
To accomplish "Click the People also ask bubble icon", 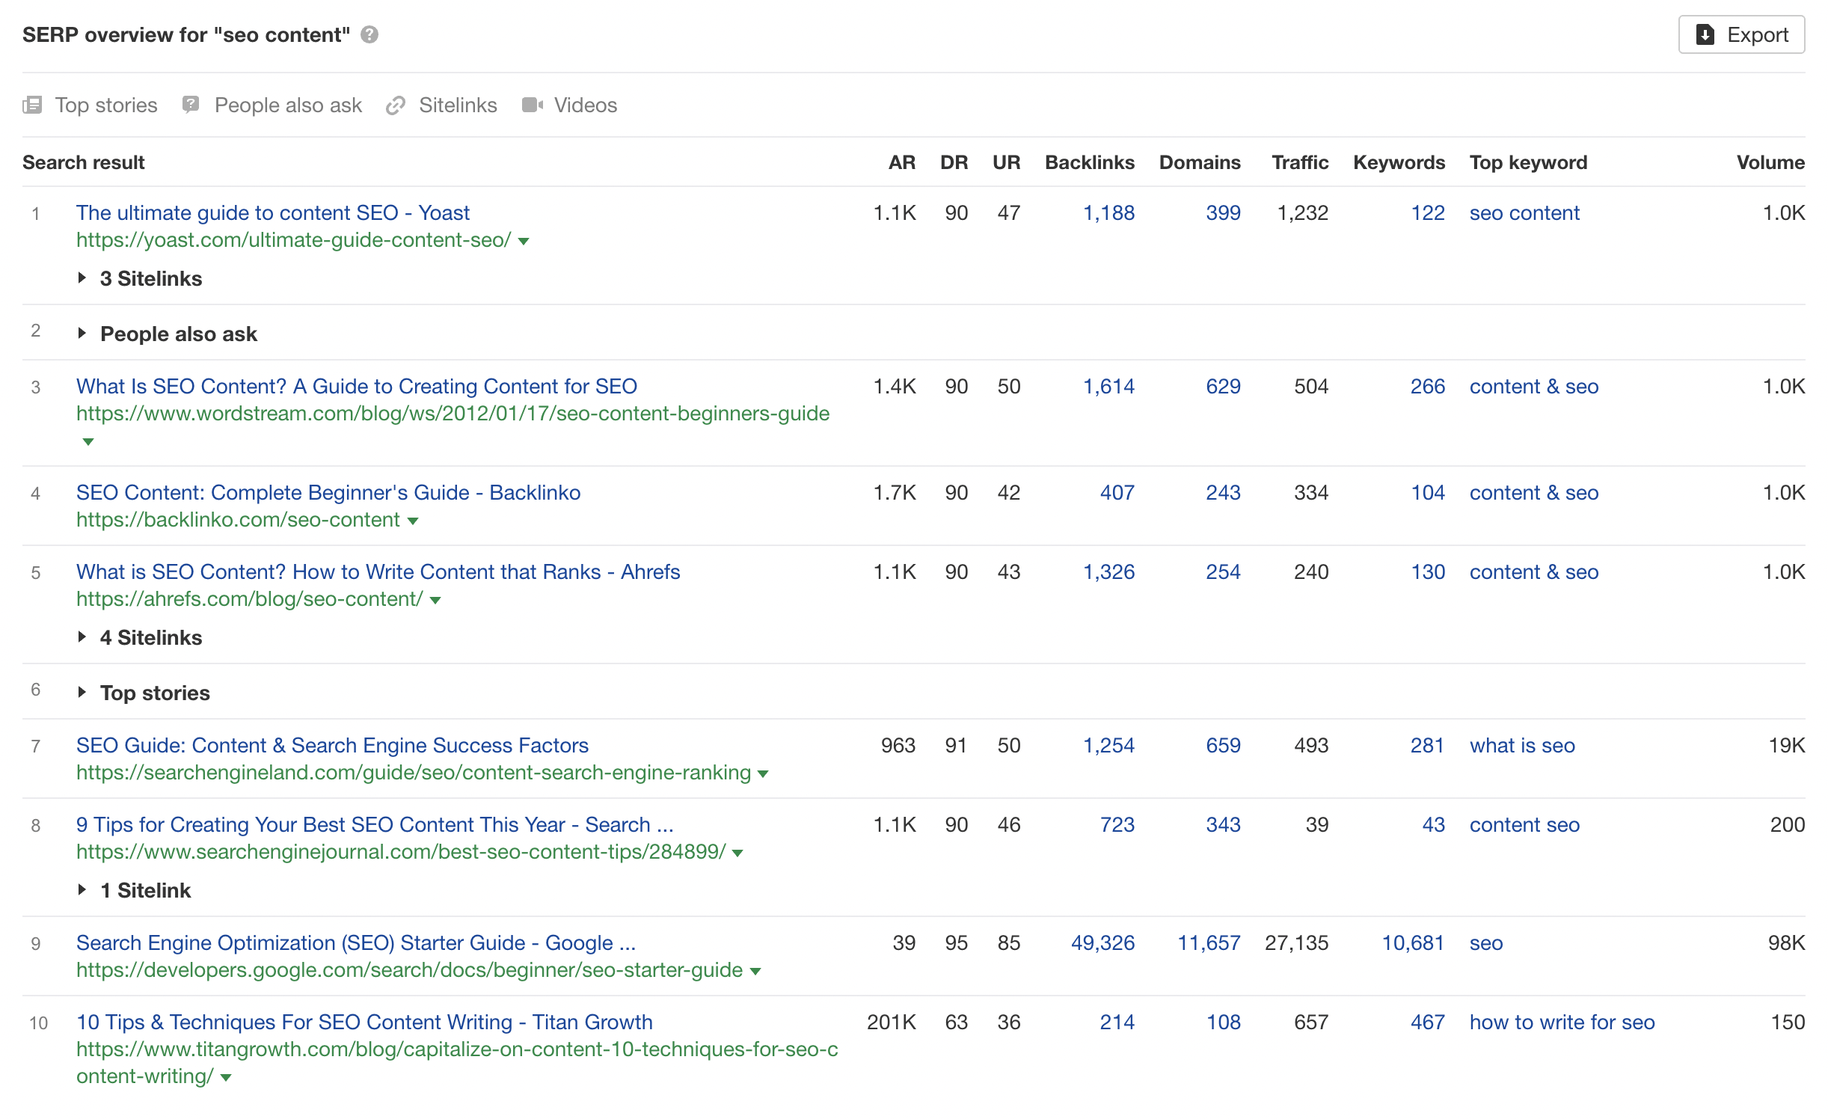I will pyautogui.click(x=191, y=105).
